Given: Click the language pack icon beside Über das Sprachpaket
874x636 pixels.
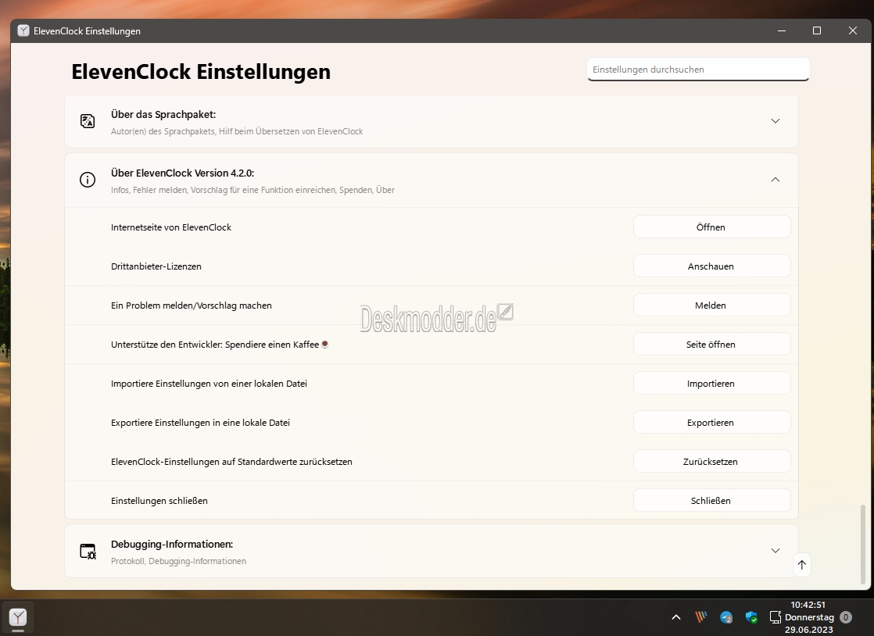Looking at the screenshot, I should click(88, 121).
